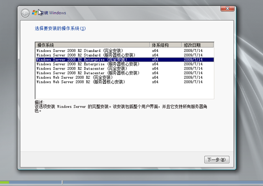This screenshot has height=186, width=263.
Task: Select Windows Web Server 2008 R2 (完全安装)
Action: pyautogui.click(x=125, y=77)
